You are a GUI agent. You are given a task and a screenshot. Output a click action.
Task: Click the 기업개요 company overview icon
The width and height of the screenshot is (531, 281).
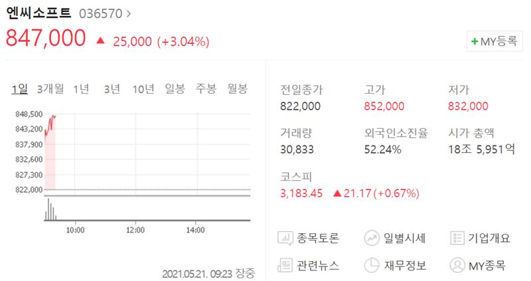click(x=457, y=238)
